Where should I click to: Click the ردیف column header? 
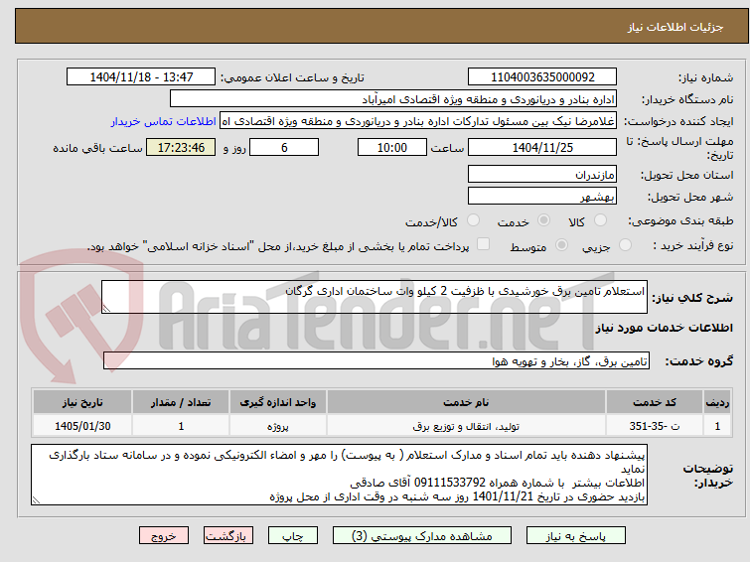(717, 402)
